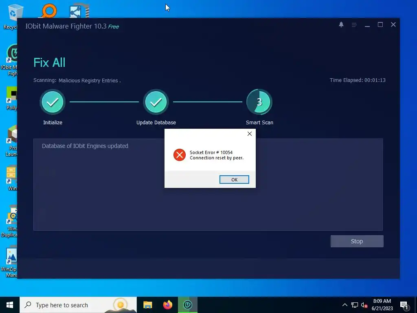Select the Prism Launcher desktop shortcut
The image size is (417, 313).
pyautogui.click(x=11, y=141)
